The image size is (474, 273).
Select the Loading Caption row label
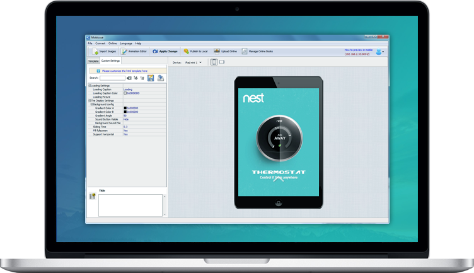[x=102, y=90]
